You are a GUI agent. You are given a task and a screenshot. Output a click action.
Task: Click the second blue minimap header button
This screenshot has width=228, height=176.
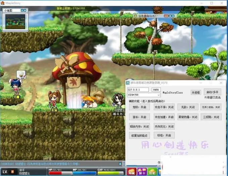pos(25,10)
